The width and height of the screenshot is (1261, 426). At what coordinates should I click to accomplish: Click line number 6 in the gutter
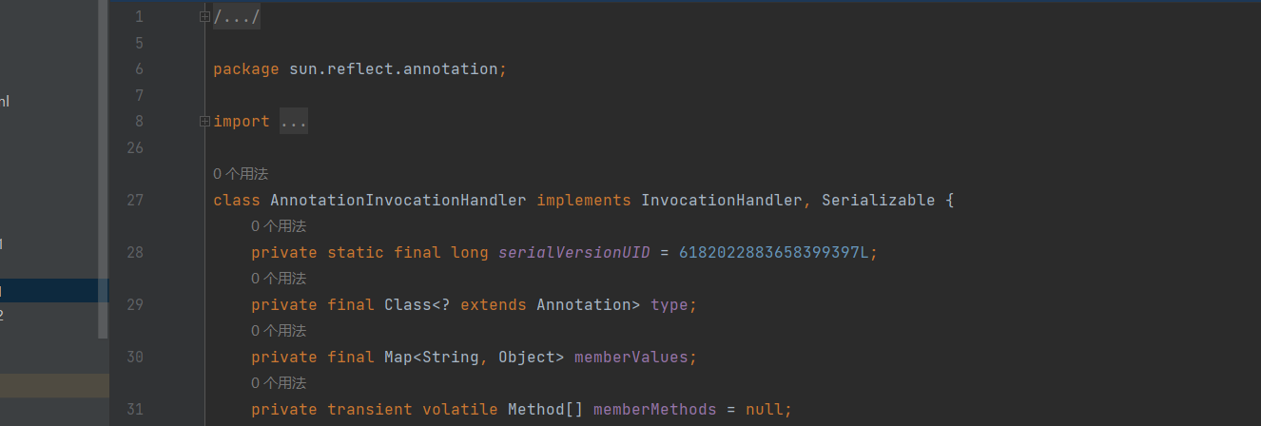point(139,69)
